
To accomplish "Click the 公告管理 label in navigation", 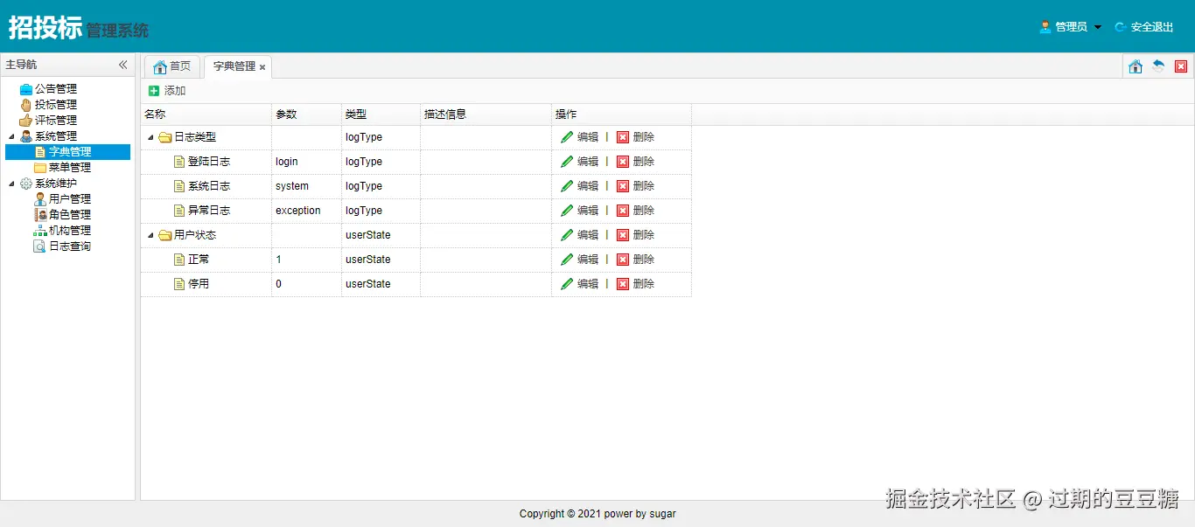I will [56, 89].
